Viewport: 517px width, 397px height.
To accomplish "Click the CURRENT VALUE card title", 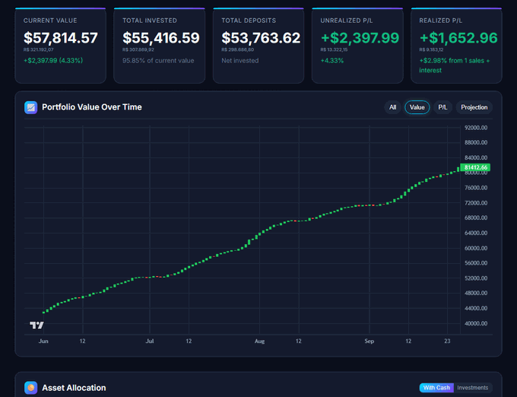I will pyautogui.click(x=50, y=21).
